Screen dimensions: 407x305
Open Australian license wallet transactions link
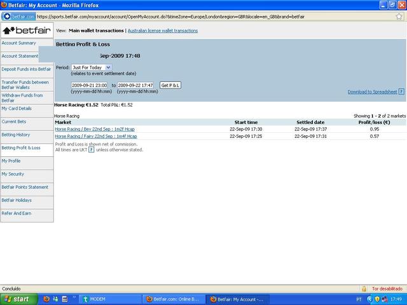tap(163, 30)
